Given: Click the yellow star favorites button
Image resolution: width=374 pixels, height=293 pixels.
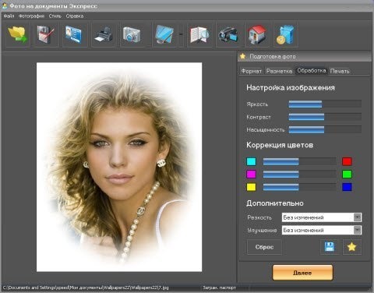Looking at the screenshot, I should coord(351,247).
